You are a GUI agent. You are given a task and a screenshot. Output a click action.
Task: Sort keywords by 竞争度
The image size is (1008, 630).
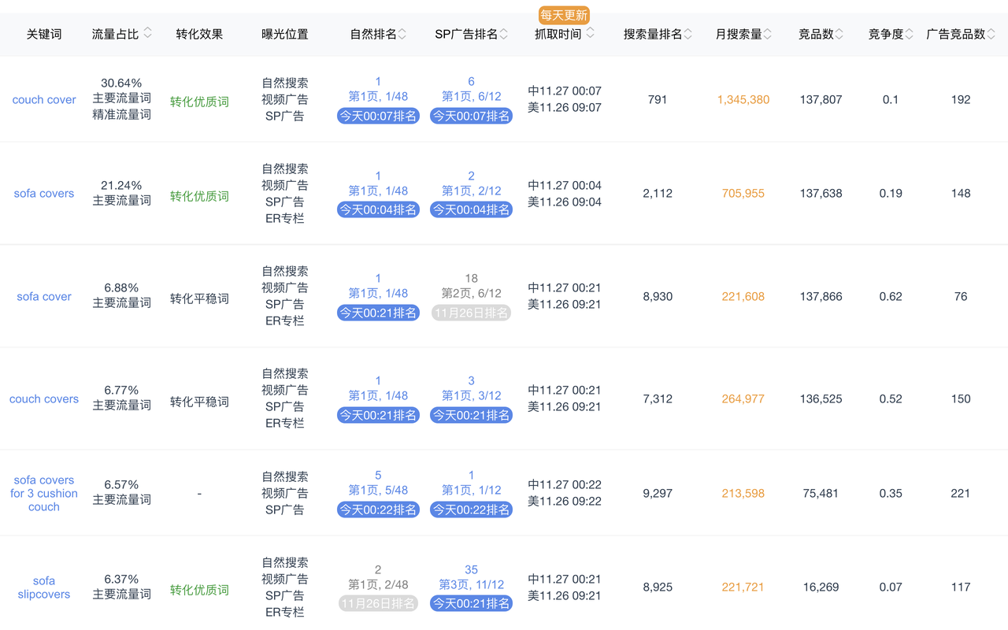[x=908, y=35]
